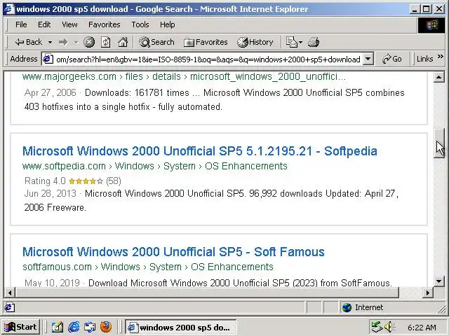
Task: Open the Softpedia Unofficial SP5 result link
Action: tap(199, 151)
